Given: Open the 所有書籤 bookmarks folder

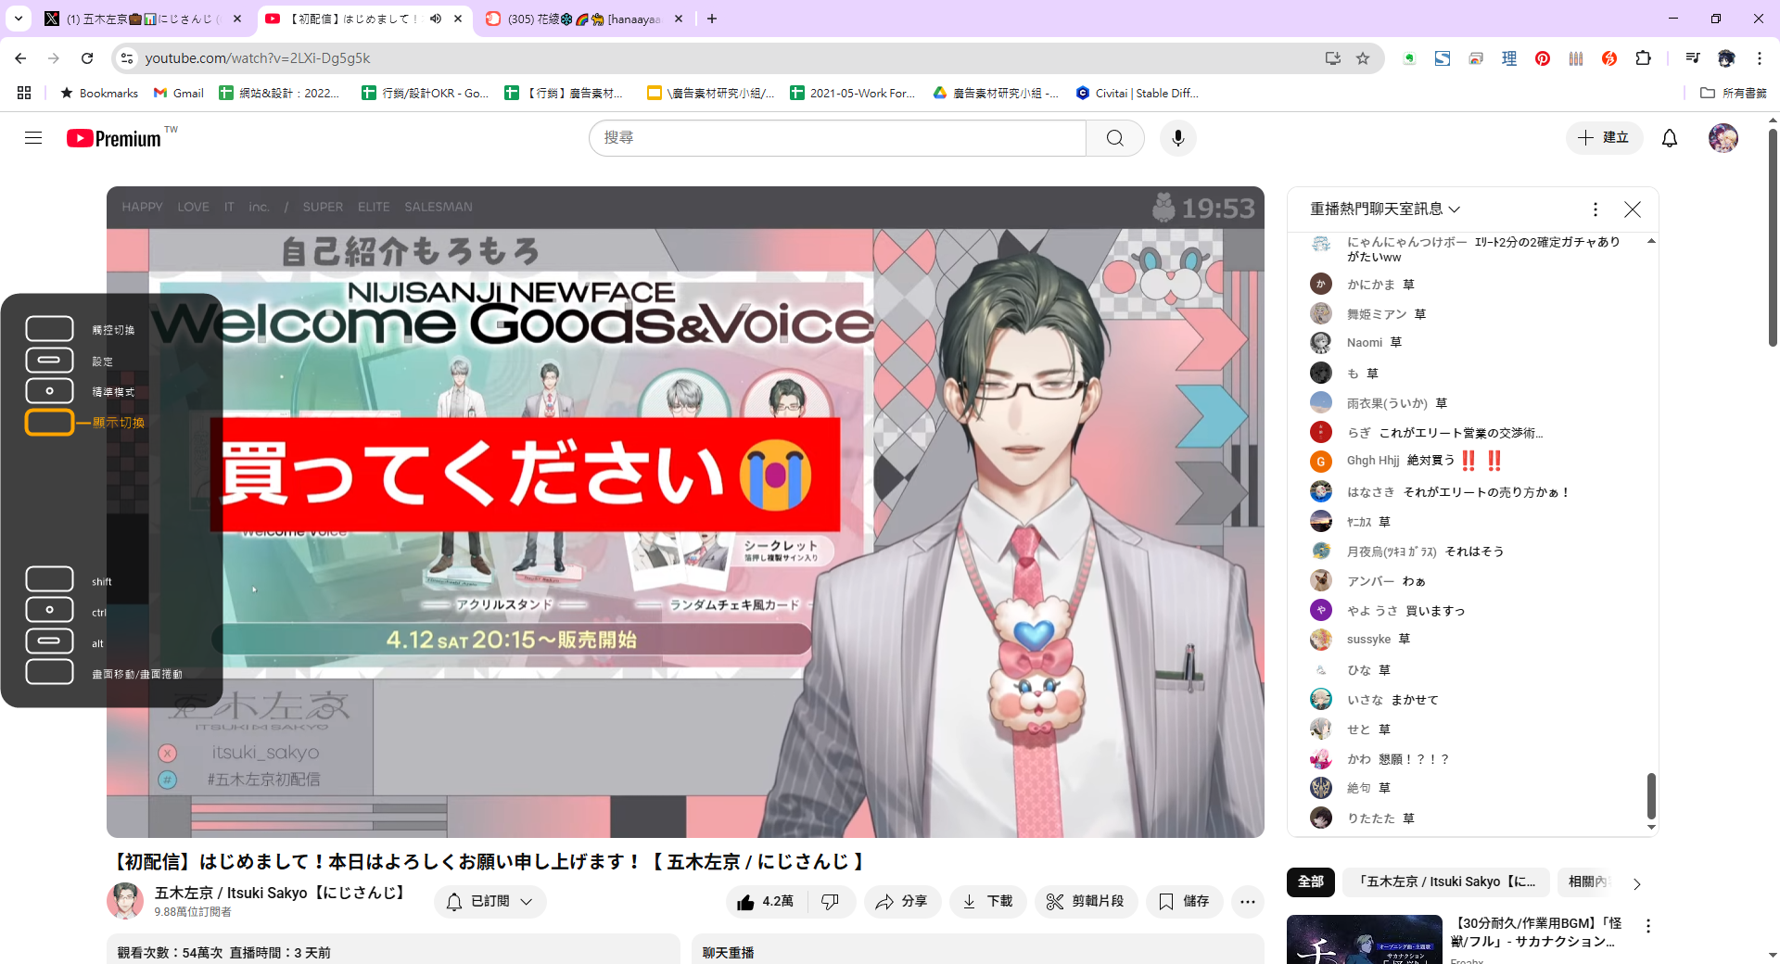Looking at the screenshot, I should [x=1734, y=93].
